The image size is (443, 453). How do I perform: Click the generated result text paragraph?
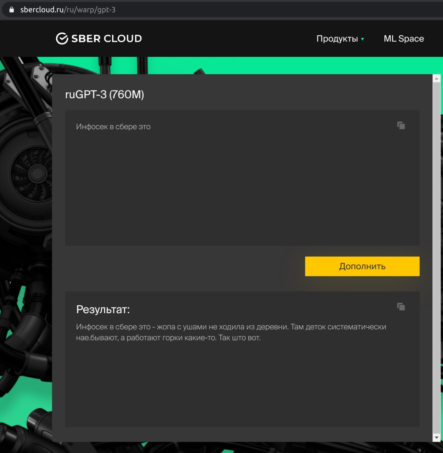[x=231, y=332]
